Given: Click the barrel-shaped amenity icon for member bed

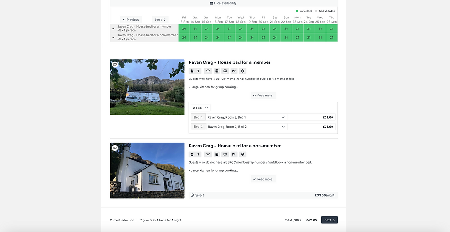Looking at the screenshot, I should (217, 71).
